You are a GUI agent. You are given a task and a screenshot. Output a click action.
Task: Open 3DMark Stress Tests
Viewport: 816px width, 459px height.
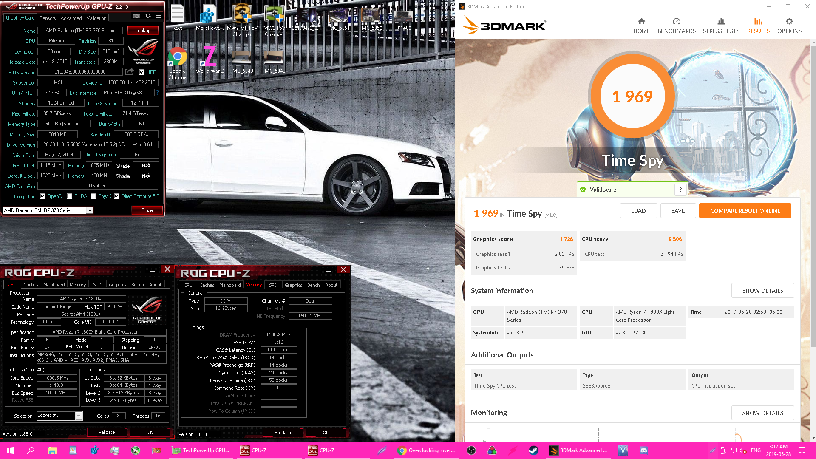coord(721,26)
